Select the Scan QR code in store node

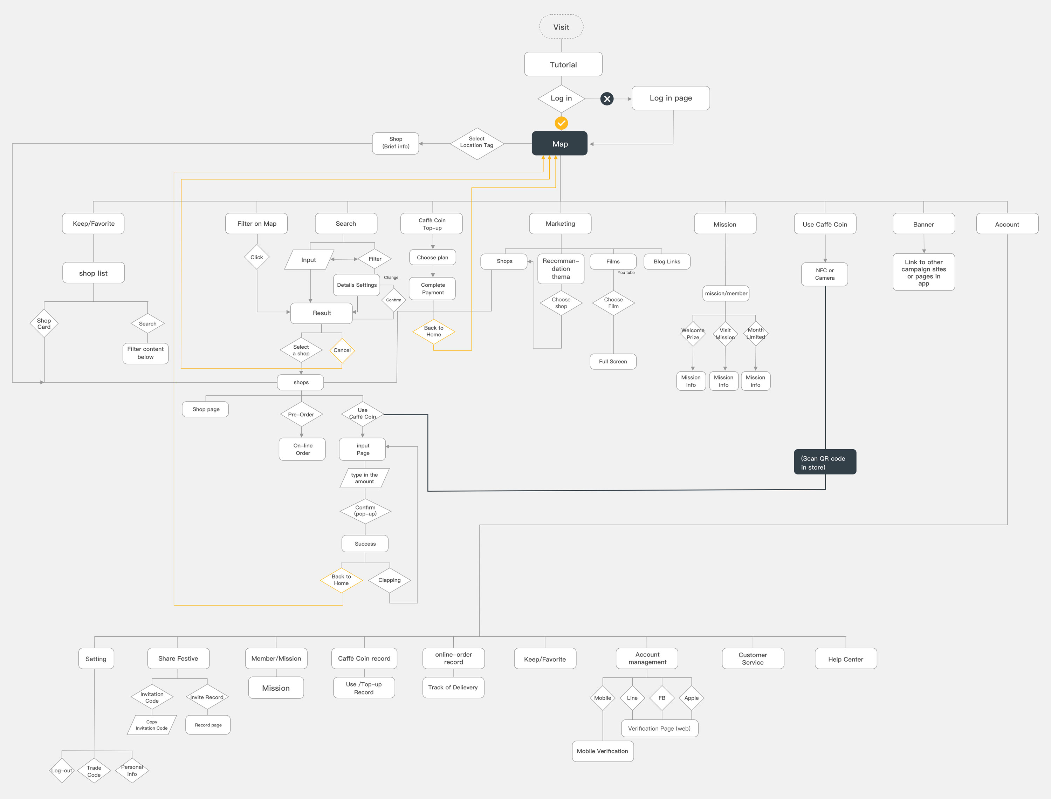(825, 462)
